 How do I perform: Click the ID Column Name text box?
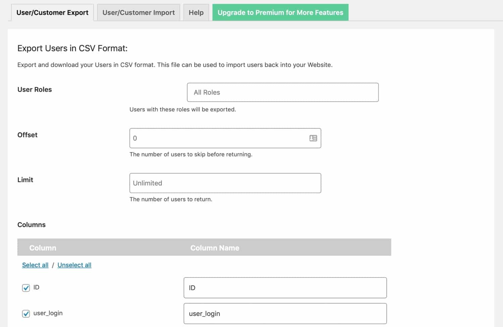point(285,288)
